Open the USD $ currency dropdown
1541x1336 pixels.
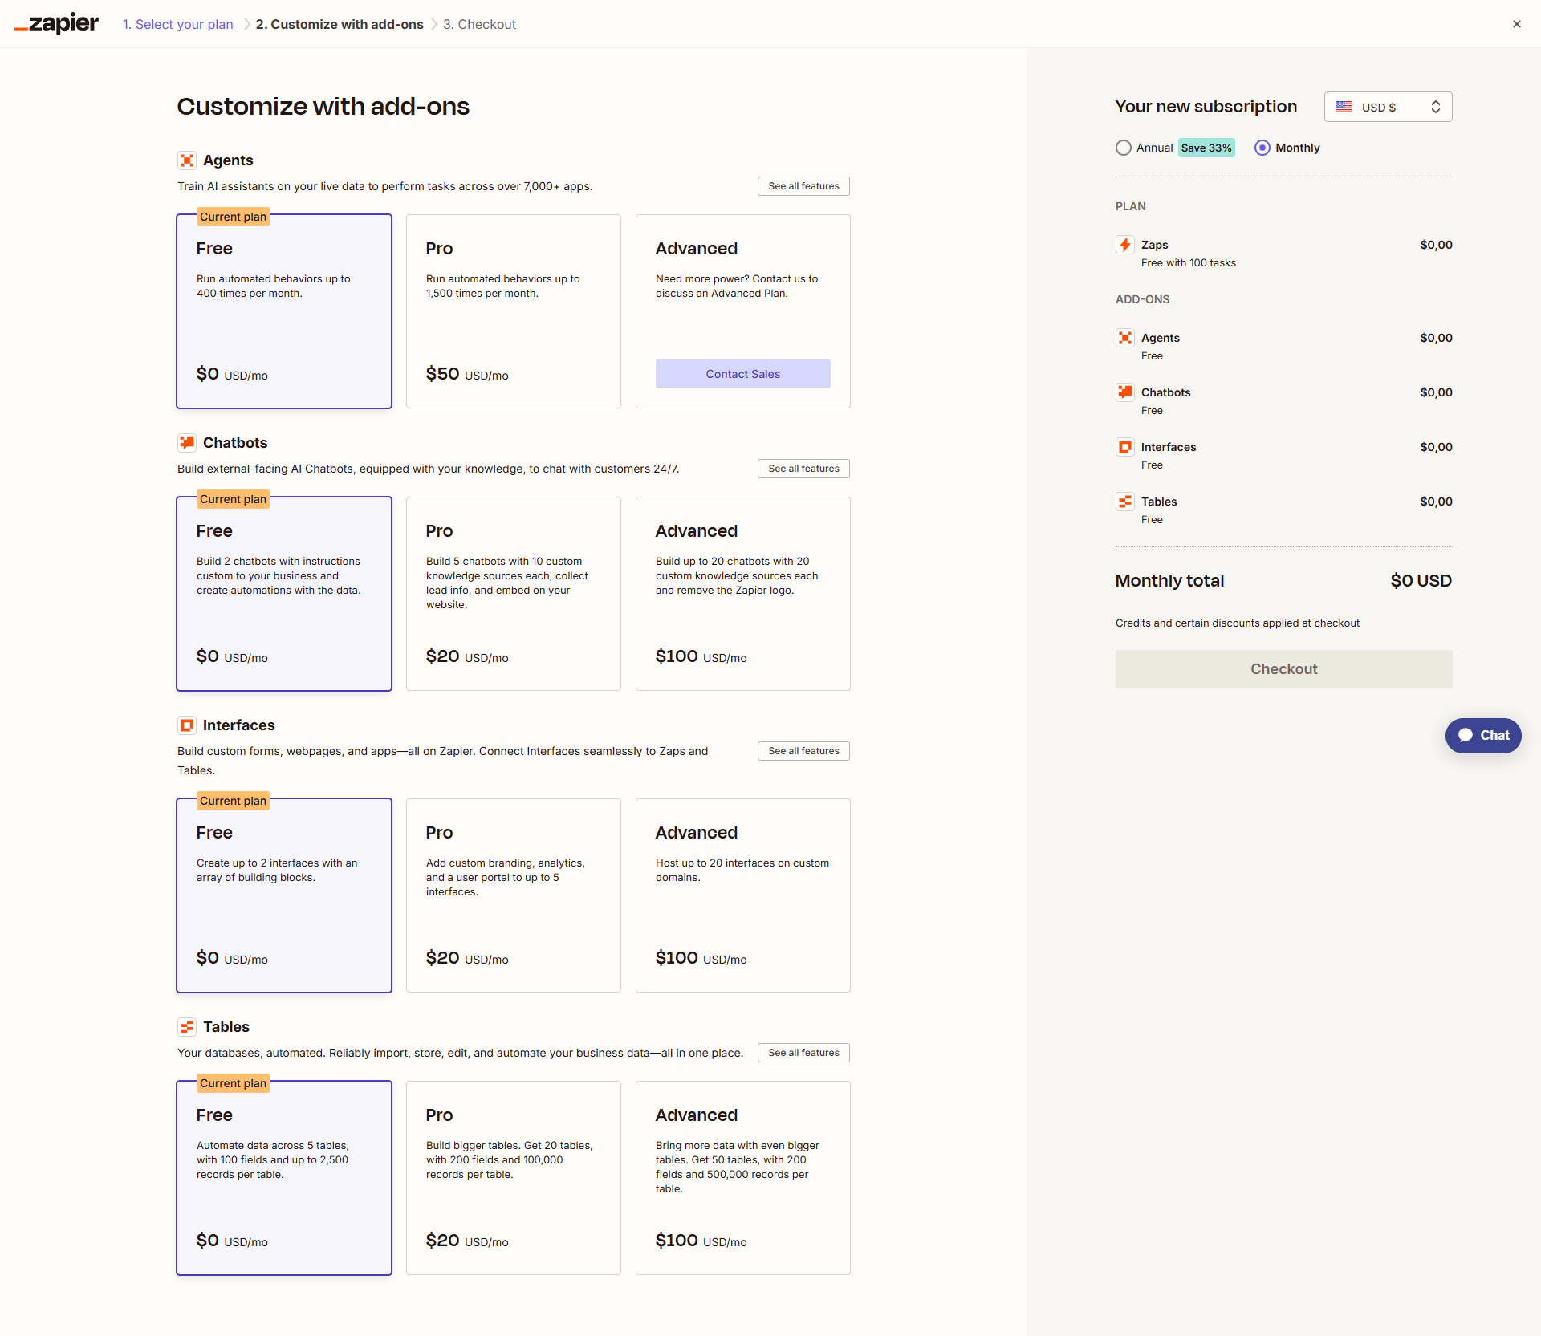pos(1388,107)
